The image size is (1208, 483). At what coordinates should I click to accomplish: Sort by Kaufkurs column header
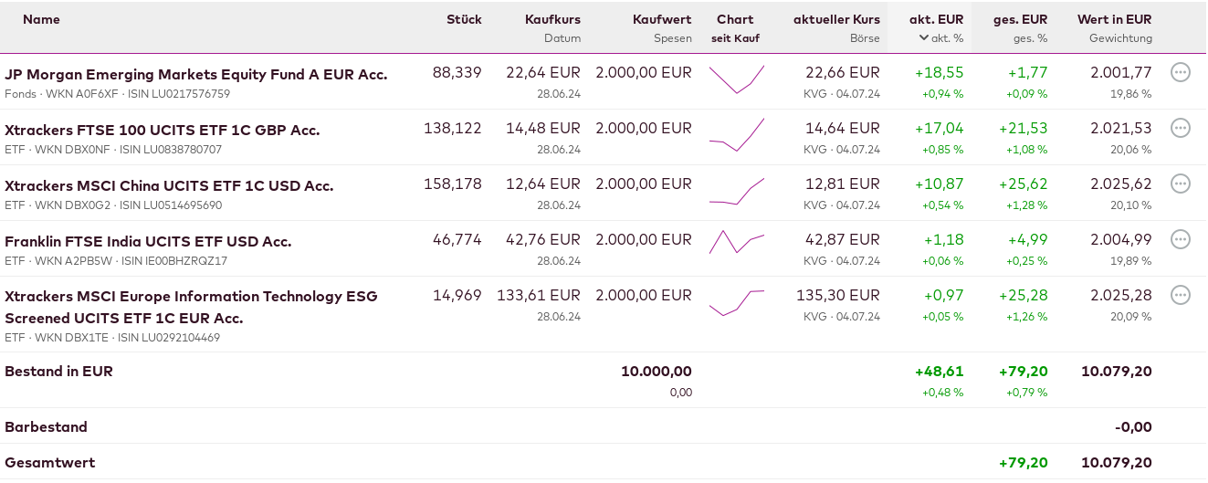click(552, 19)
